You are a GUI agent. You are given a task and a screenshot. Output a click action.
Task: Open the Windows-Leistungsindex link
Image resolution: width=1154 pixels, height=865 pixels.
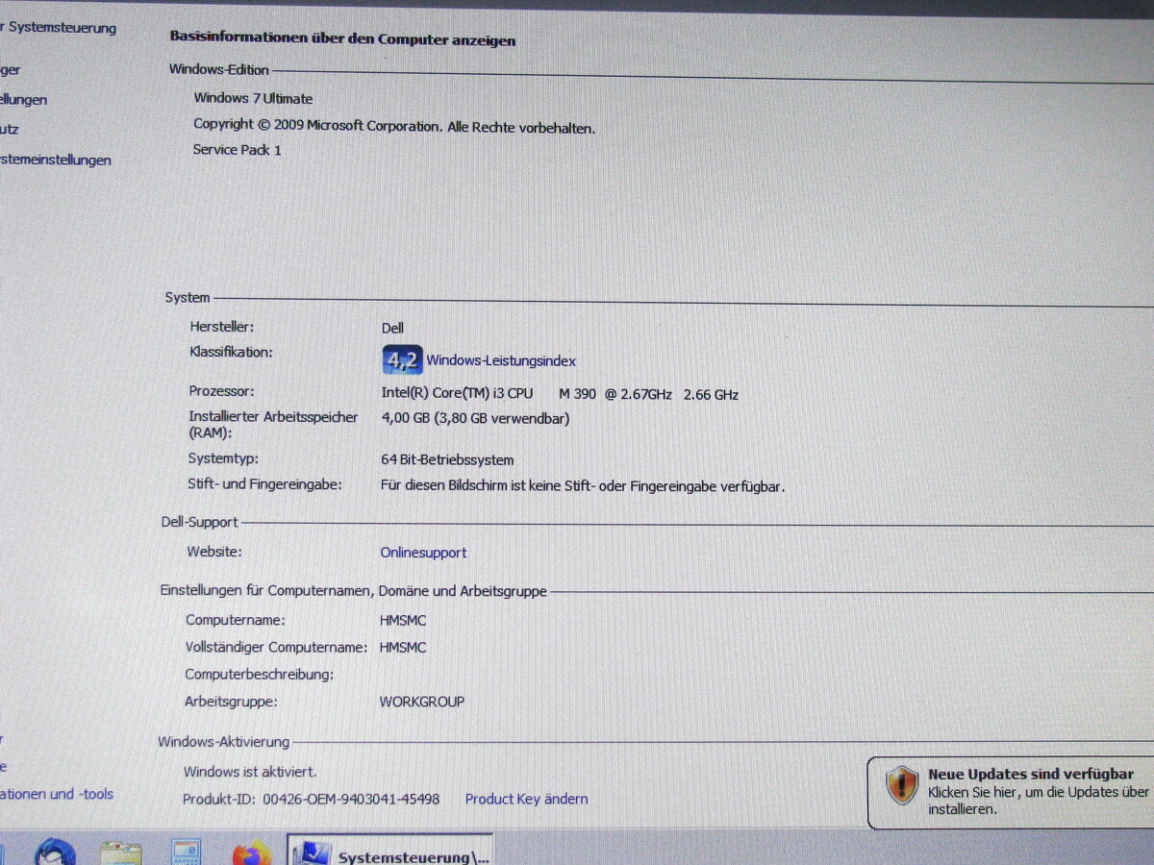click(x=501, y=361)
